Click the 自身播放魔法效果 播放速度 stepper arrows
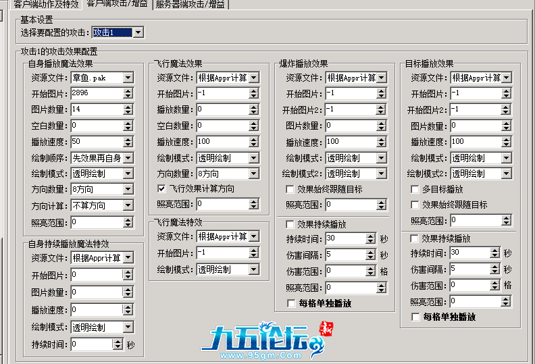The image size is (535, 364). (x=128, y=142)
